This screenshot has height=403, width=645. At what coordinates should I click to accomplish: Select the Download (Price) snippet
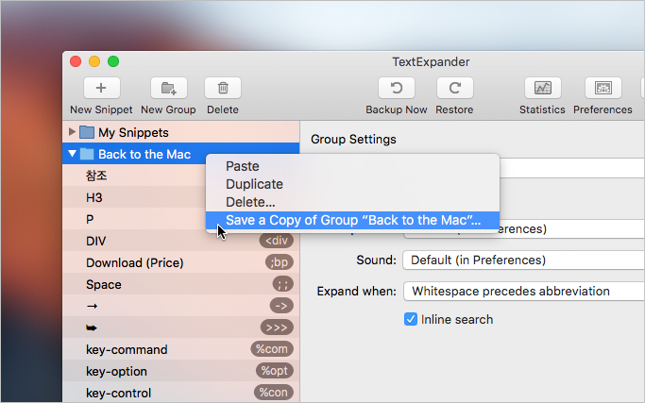click(181, 262)
